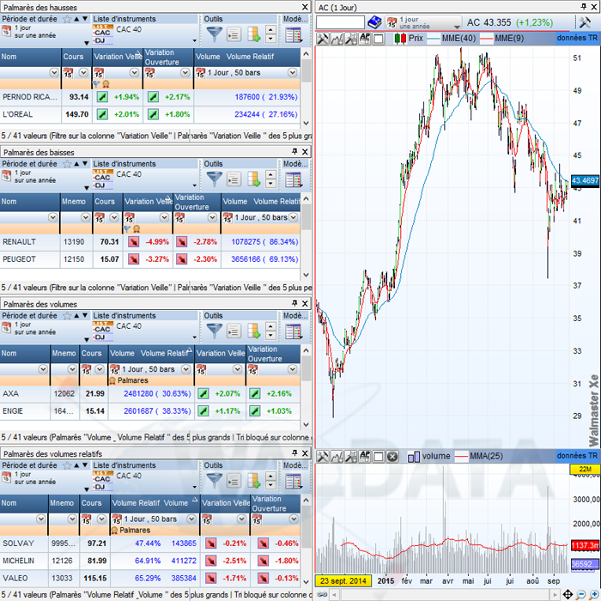The image size is (601, 601).
Task: Open 1 Jour, 50 bars dropdown in hausses
Action: 293,72
